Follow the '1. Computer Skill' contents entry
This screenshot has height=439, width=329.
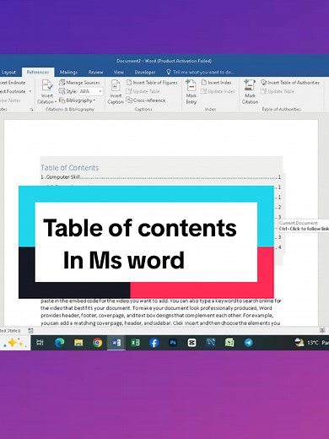click(x=161, y=177)
